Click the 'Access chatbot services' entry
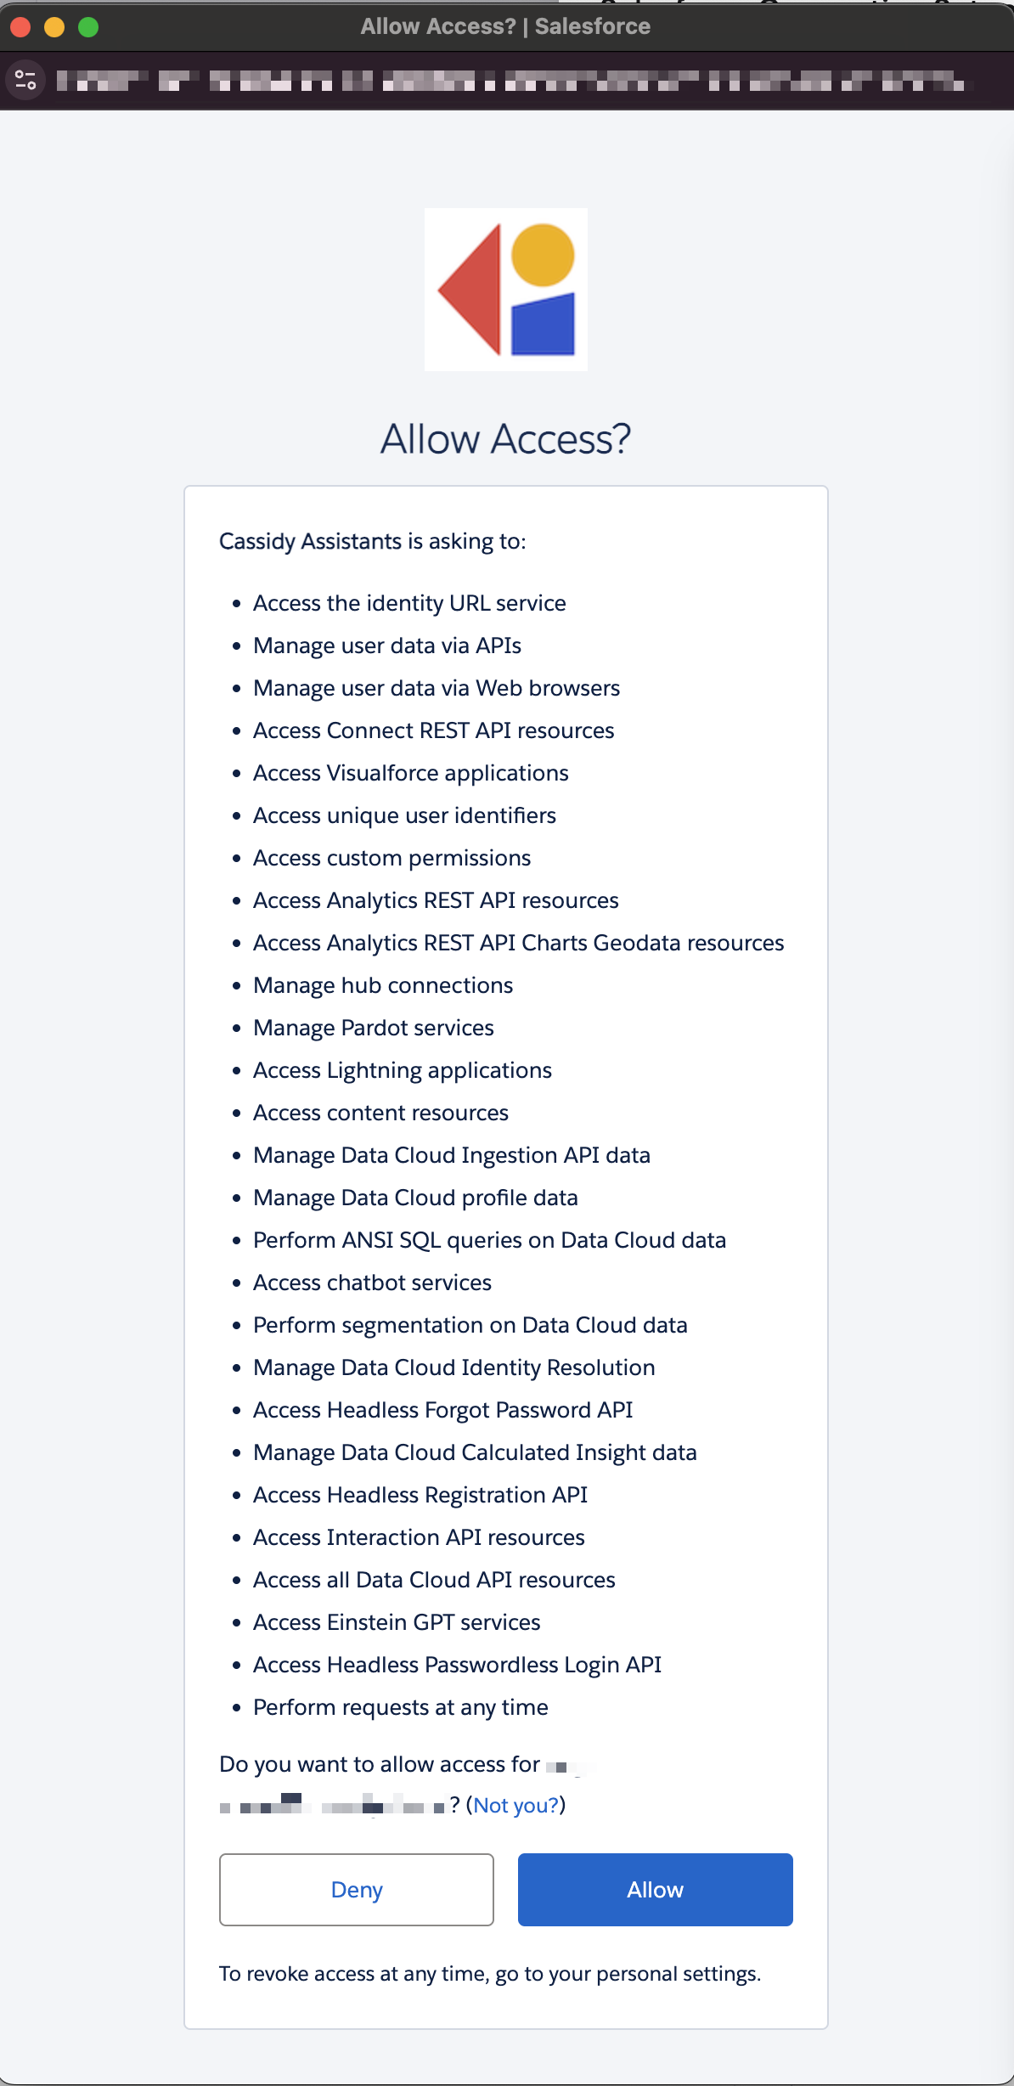The width and height of the screenshot is (1014, 2086). (x=372, y=1283)
